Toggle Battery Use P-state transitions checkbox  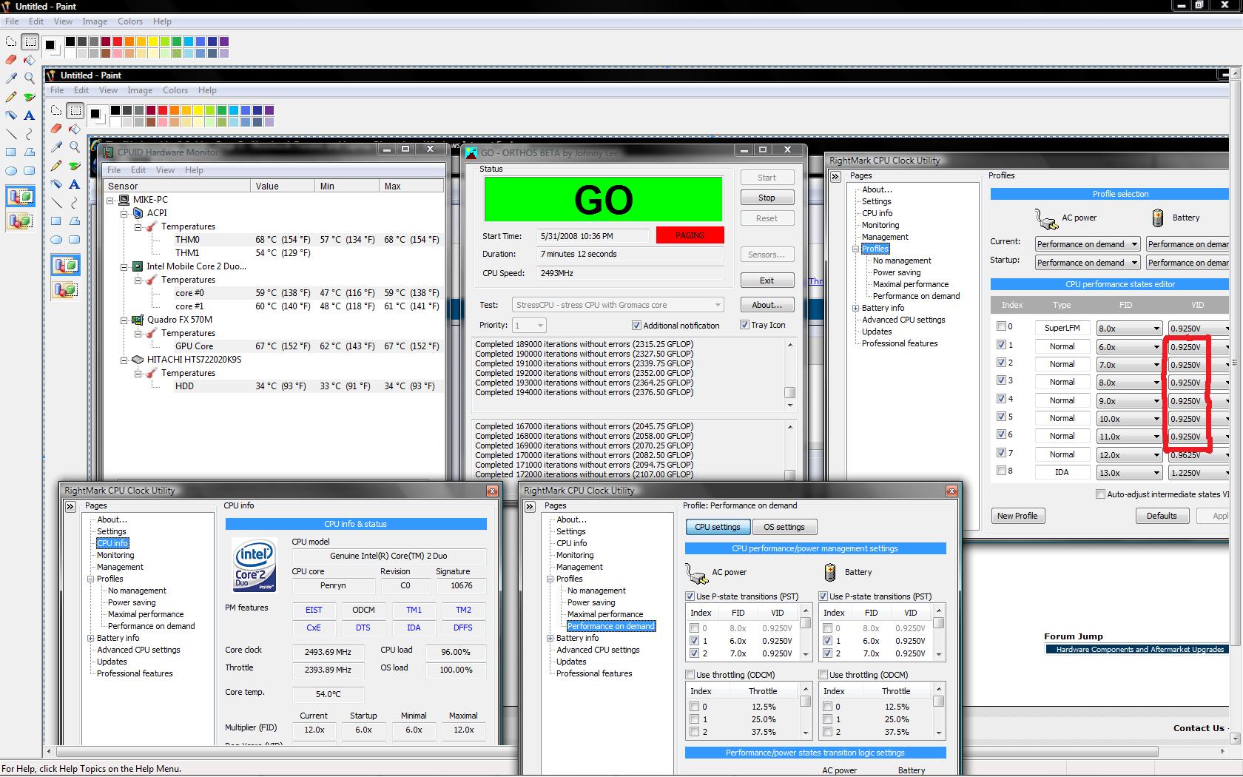pos(823,596)
